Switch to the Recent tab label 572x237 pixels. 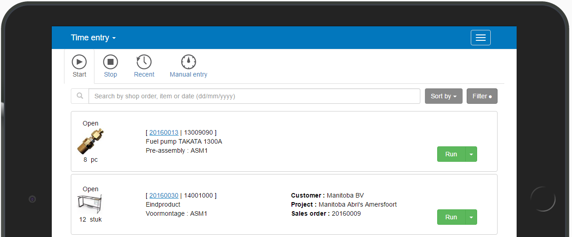(x=144, y=74)
